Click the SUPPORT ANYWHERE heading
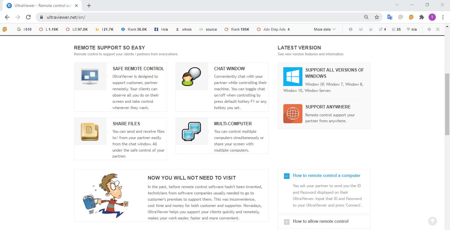Viewport: 450px width, 230px height. coord(328,107)
